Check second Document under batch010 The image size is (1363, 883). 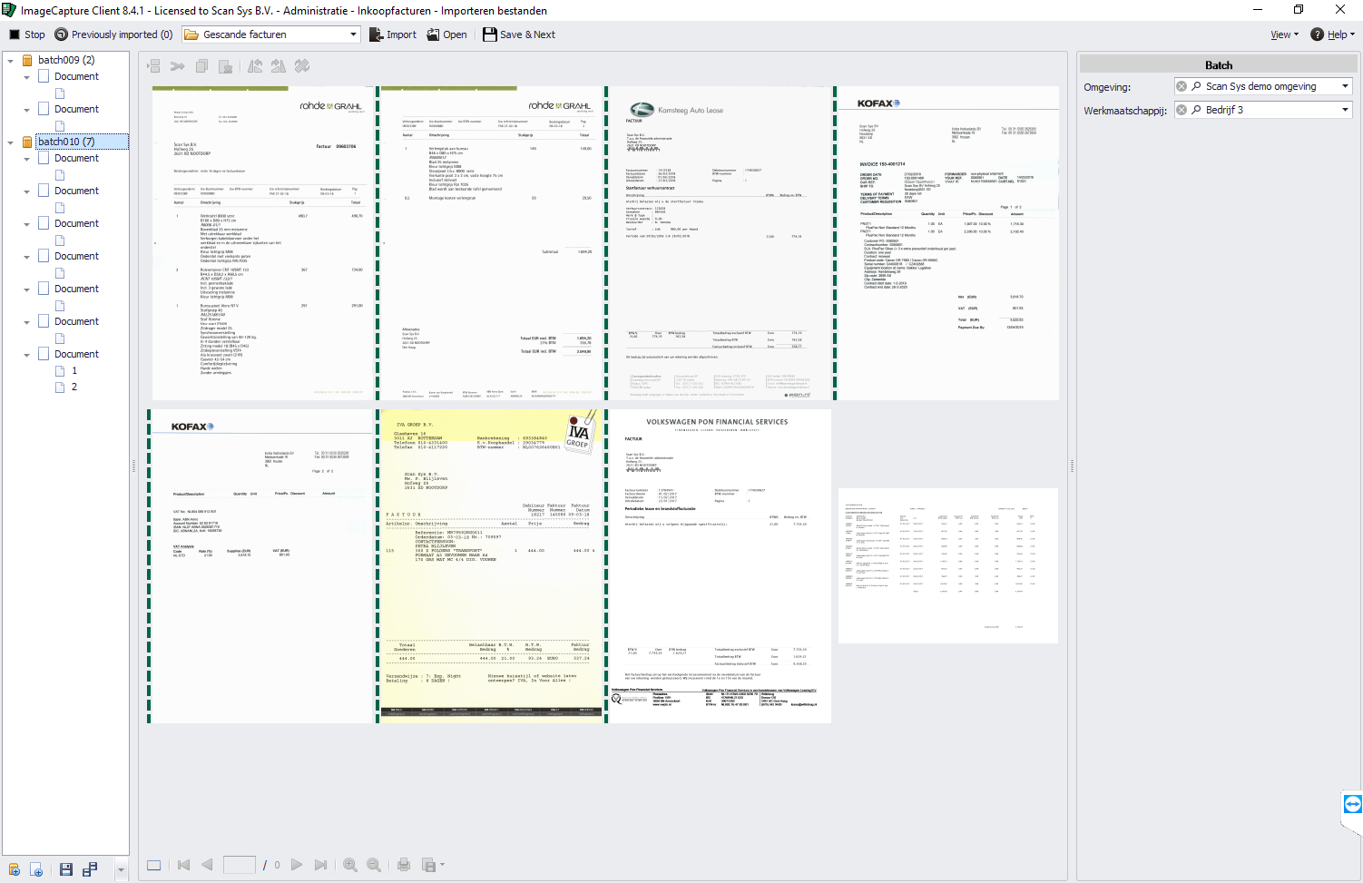pyautogui.click(x=44, y=191)
